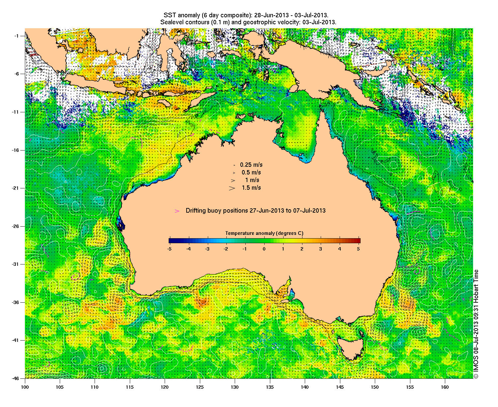
Task: Click the longitude axis label 155
Action: pos(410,387)
